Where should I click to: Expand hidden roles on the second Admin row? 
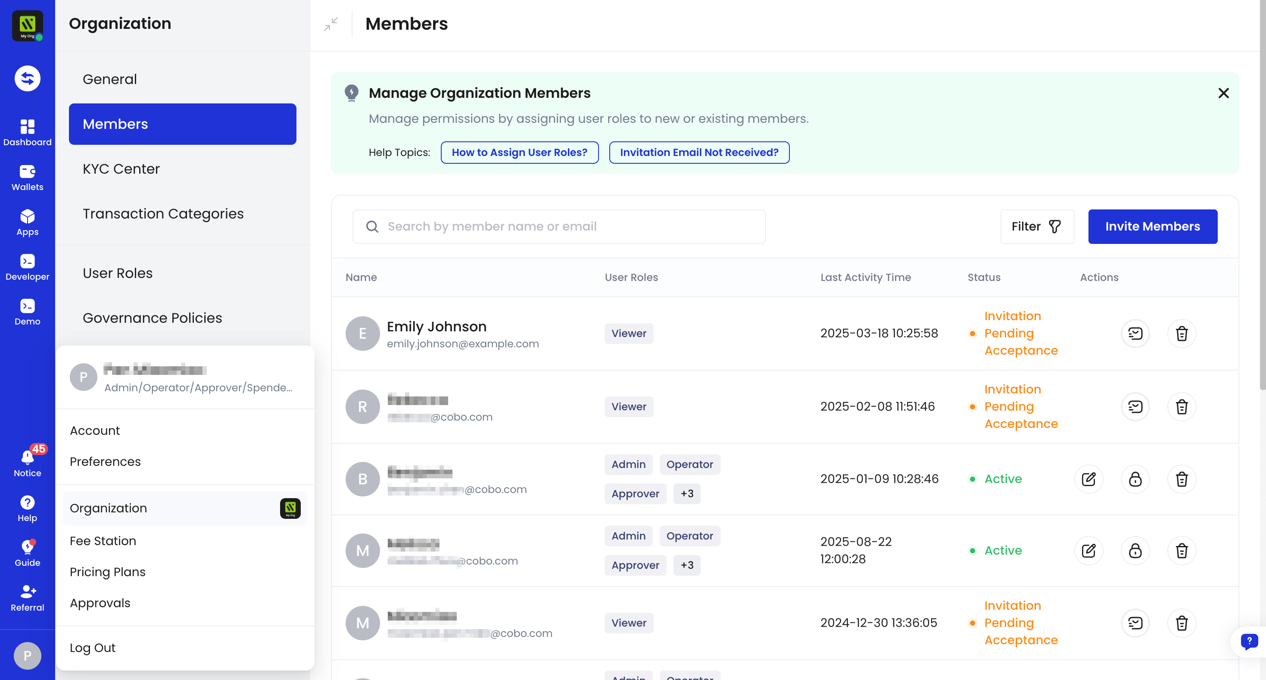click(x=686, y=565)
